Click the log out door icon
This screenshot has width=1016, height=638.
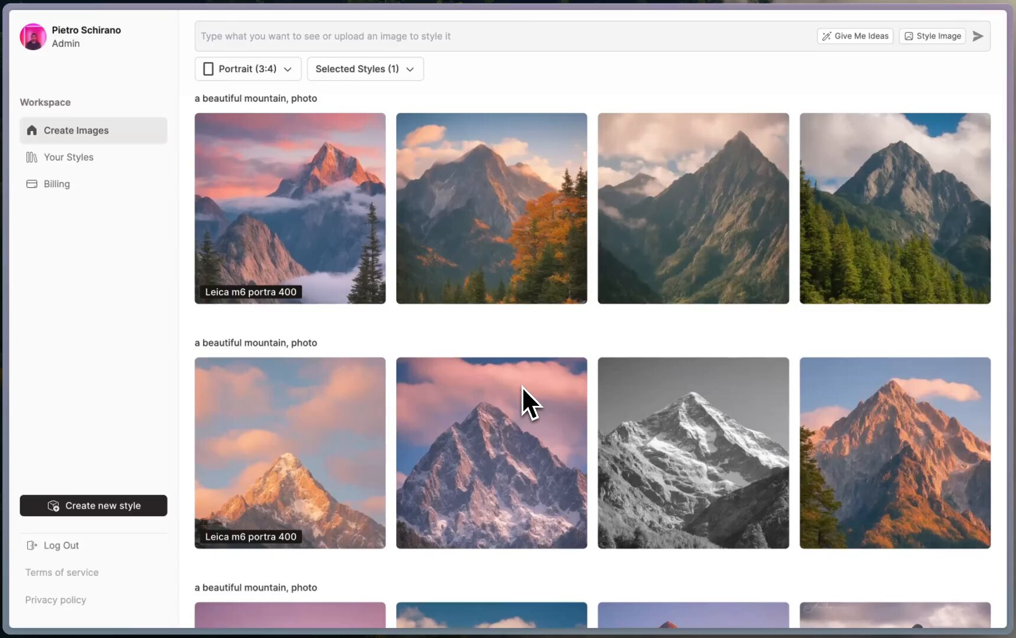[x=32, y=545]
